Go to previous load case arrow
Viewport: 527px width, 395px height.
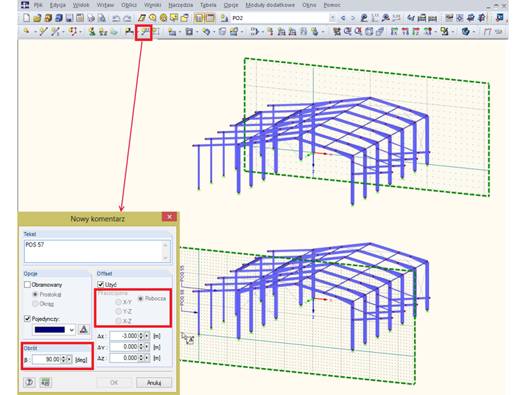tap(343, 18)
